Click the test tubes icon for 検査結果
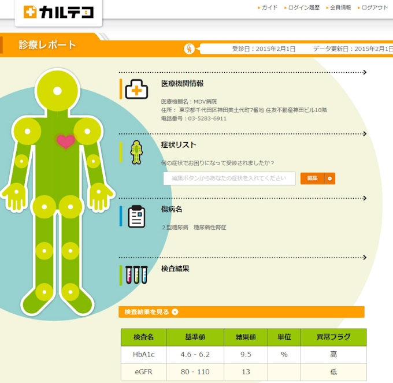 tap(136, 275)
